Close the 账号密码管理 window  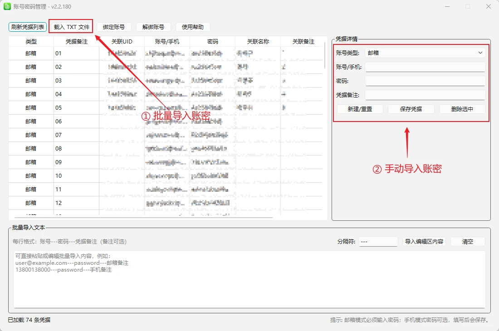(x=489, y=6)
